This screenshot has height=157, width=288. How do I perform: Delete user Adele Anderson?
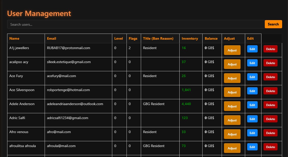tap(270, 105)
